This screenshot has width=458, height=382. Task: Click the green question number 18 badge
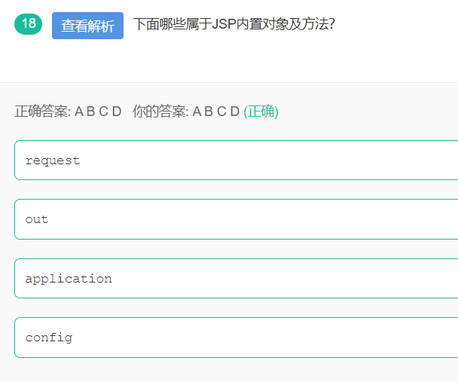pyautogui.click(x=29, y=24)
